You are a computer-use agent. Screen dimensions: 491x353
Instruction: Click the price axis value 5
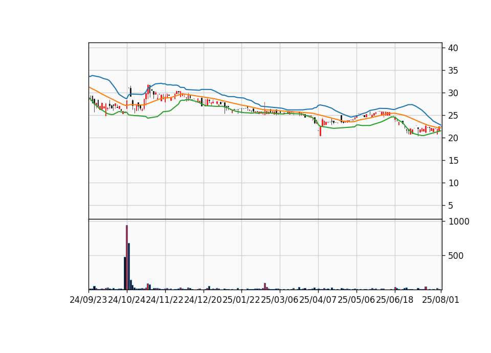click(x=451, y=206)
